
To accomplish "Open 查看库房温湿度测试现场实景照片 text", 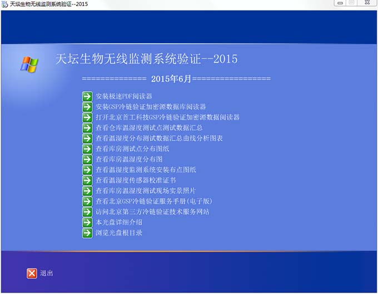I will [x=146, y=191].
